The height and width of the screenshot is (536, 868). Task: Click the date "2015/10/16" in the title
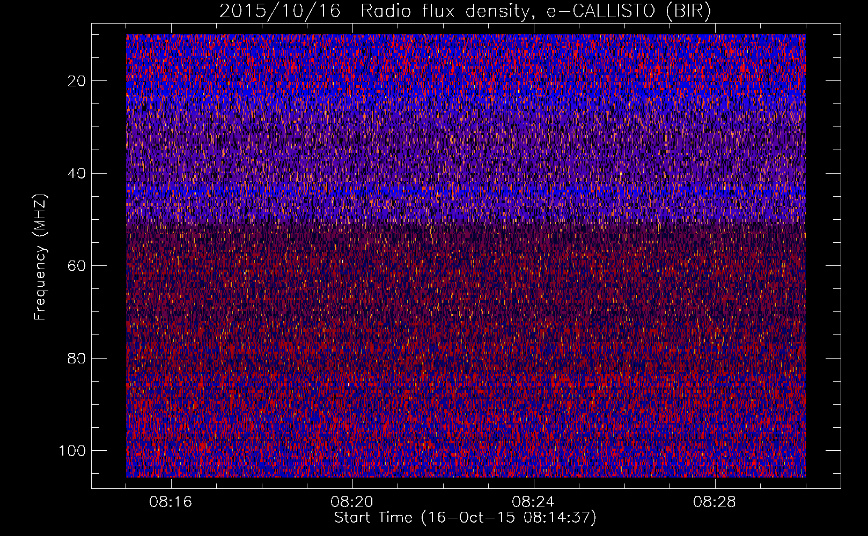[280, 11]
